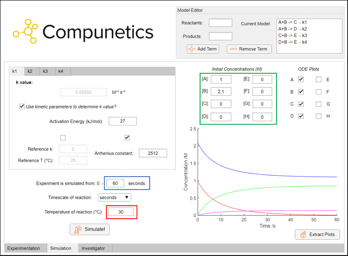Viewport: 348px width, 256px height.
Task: Click the Reactants input field
Action: (220, 23)
